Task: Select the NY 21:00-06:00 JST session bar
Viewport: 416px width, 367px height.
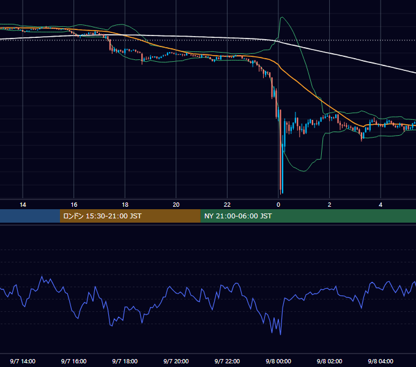Action: click(x=308, y=216)
